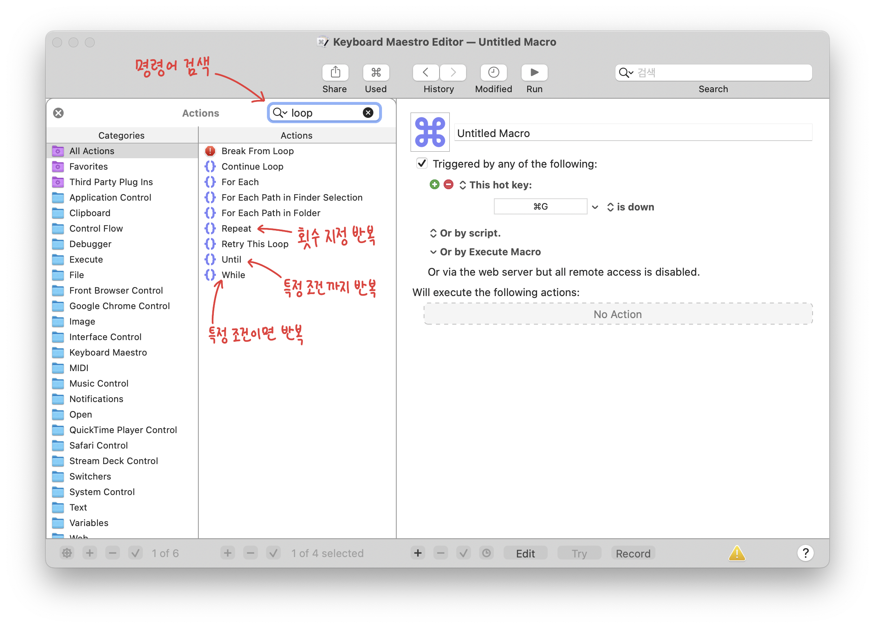The image size is (875, 628).
Task: Select the Variables category
Action: tap(122, 523)
